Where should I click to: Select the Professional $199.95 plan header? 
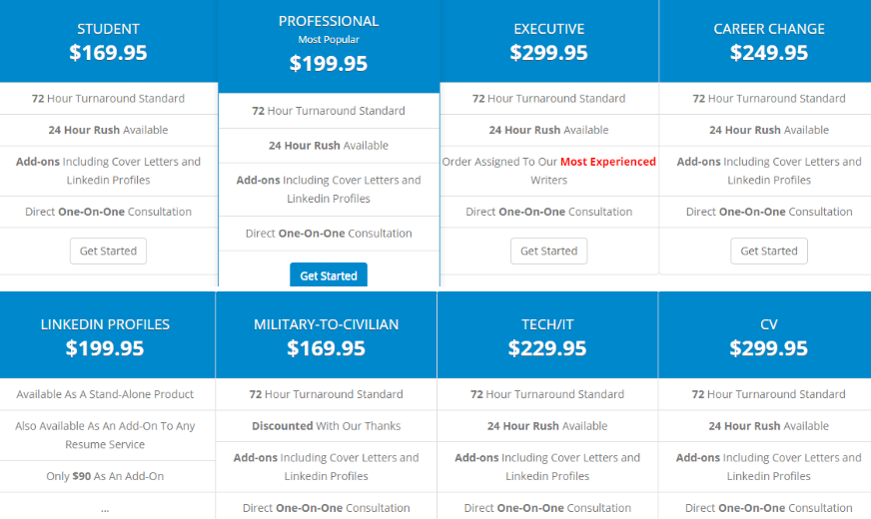[x=329, y=43]
